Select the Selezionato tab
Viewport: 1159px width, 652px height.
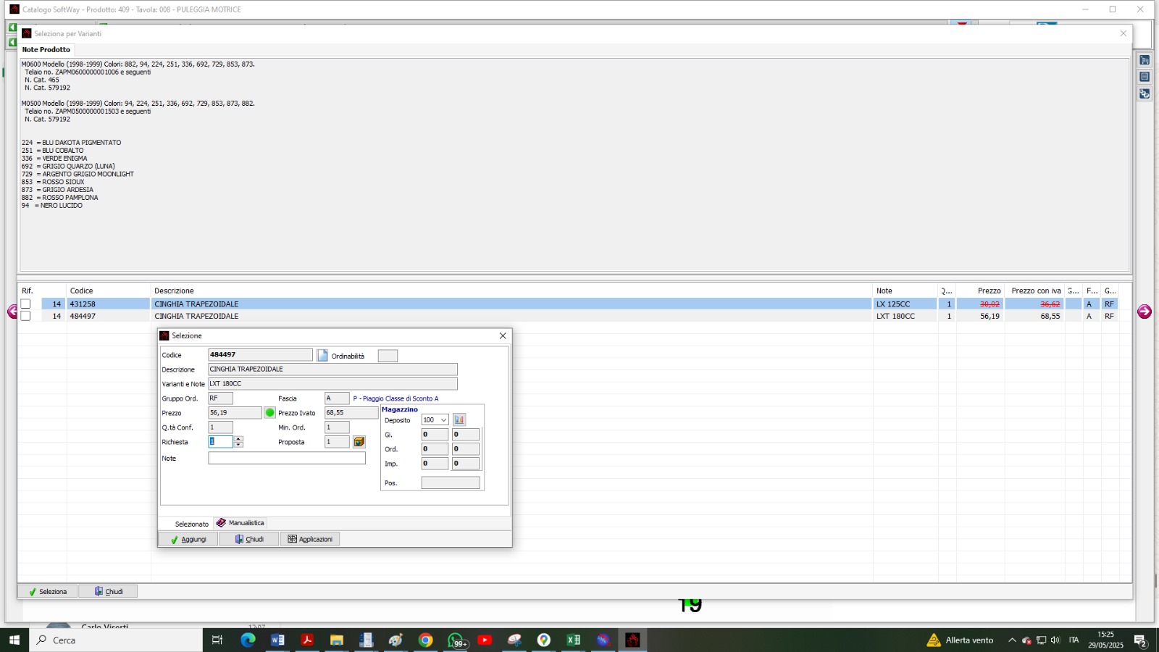click(191, 524)
